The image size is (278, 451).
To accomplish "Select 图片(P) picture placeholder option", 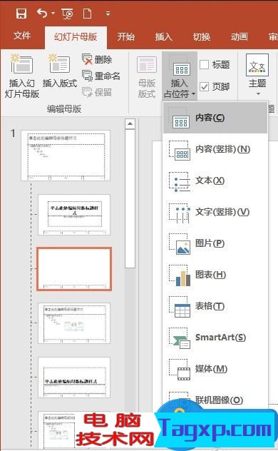I will pyautogui.click(x=215, y=243).
